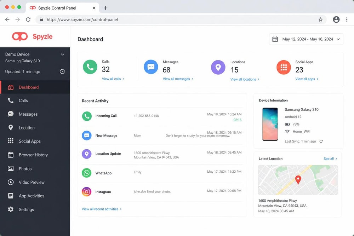Click the Incoming Call activity icon

click(87, 116)
